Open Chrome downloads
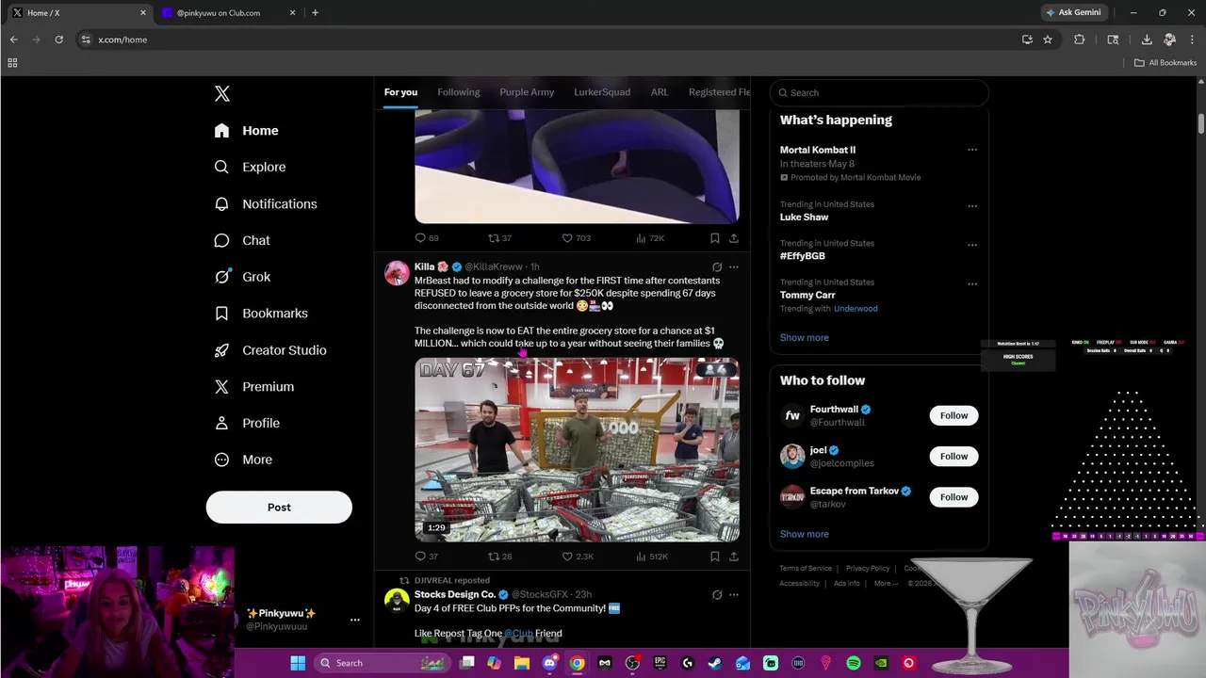This screenshot has width=1206, height=678. (1147, 40)
